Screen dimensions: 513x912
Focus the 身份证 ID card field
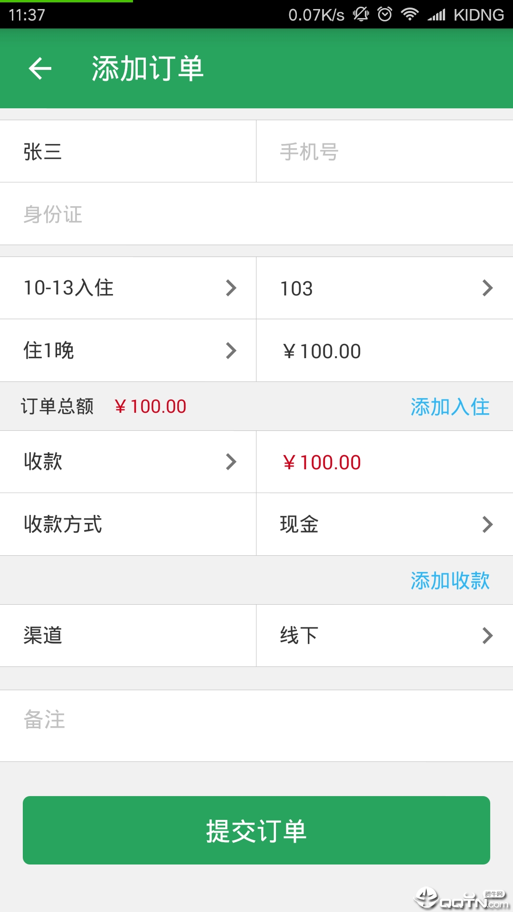coord(256,214)
